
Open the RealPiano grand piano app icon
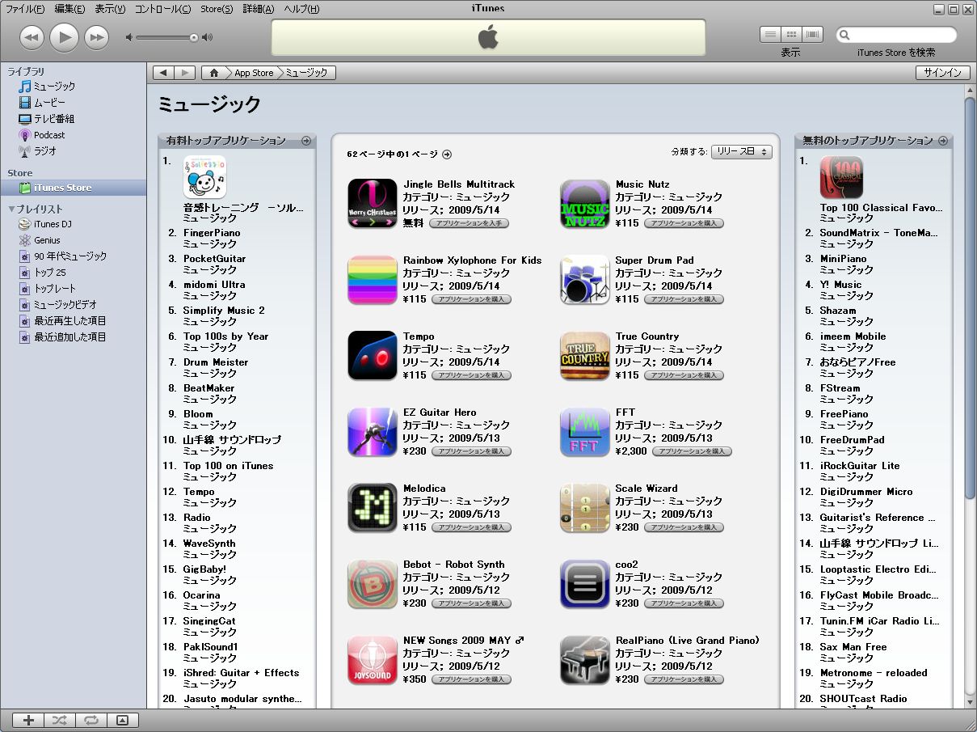584,661
